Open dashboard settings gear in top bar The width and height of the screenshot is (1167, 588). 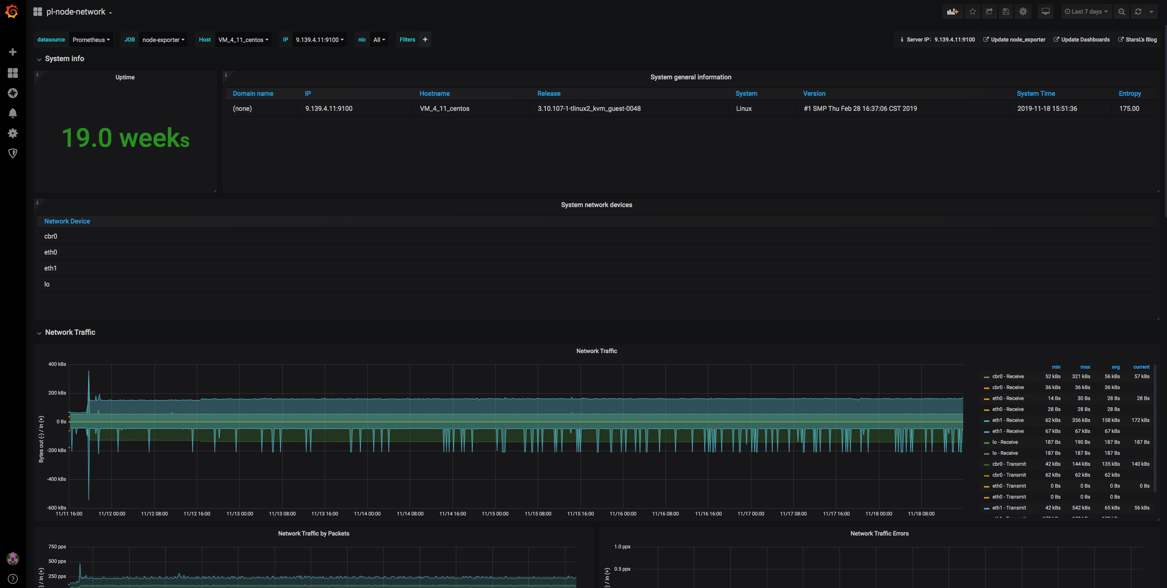click(x=1023, y=12)
